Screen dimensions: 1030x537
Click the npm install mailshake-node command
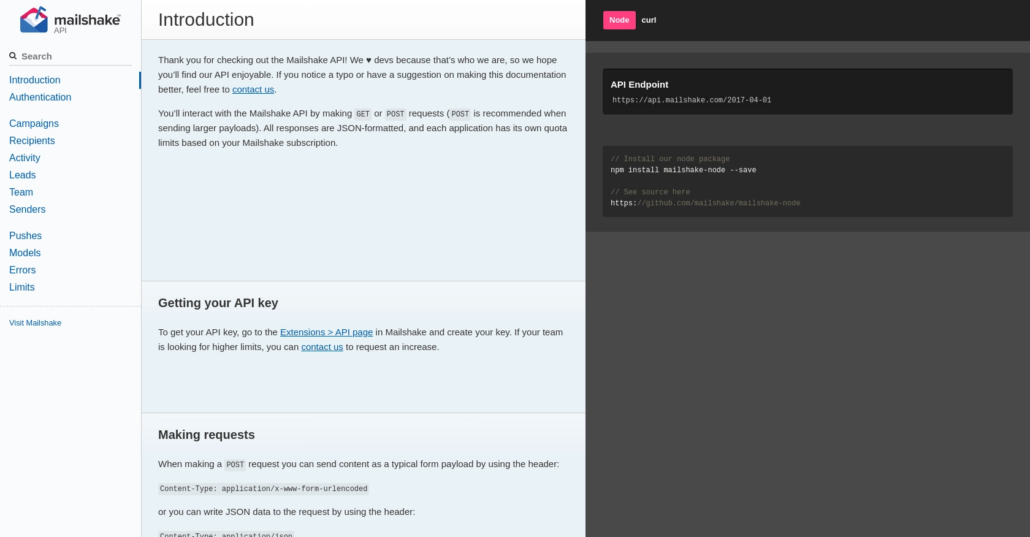[x=683, y=170]
